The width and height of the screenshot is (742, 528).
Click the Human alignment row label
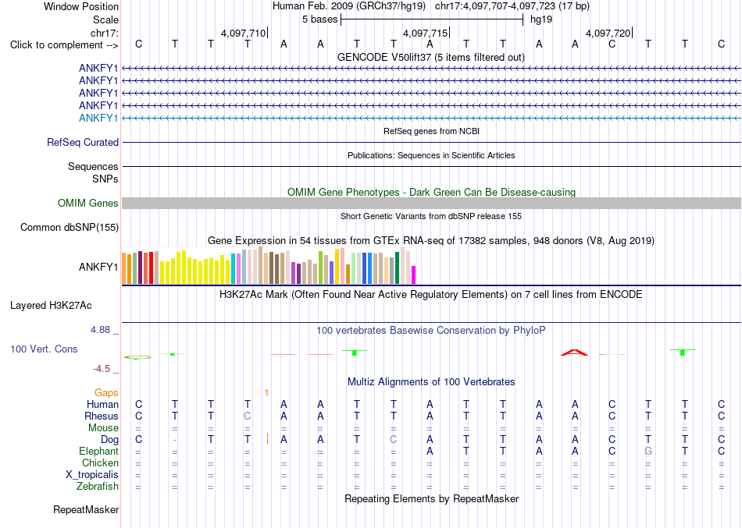point(102,404)
